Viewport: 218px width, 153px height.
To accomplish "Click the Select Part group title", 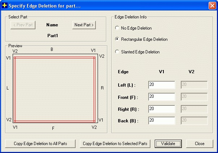I will click(18, 17).
